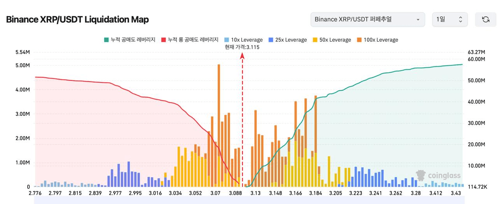The image size is (498, 204).
Task: Click the red dashed current price marker line
Action: pos(242,120)
